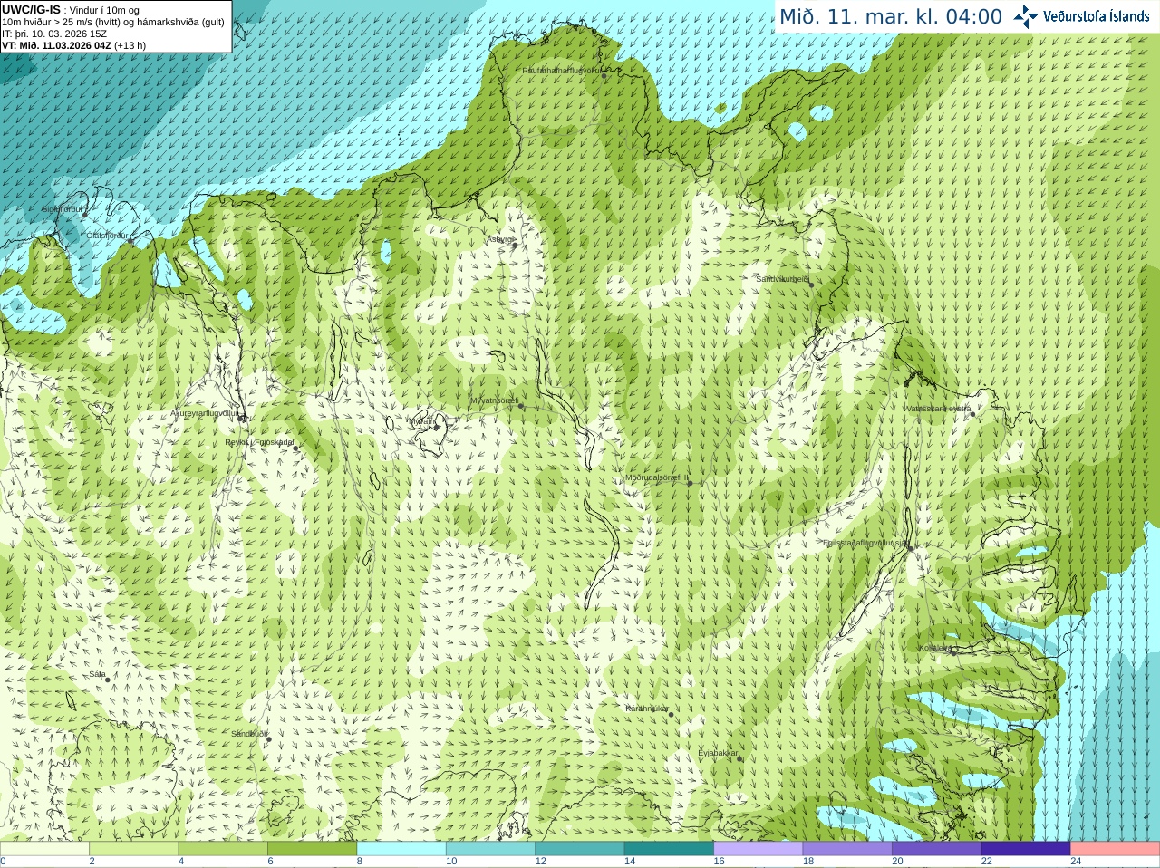Select the Sáta station marker
Screen dimensions: 1160x868
108,680
